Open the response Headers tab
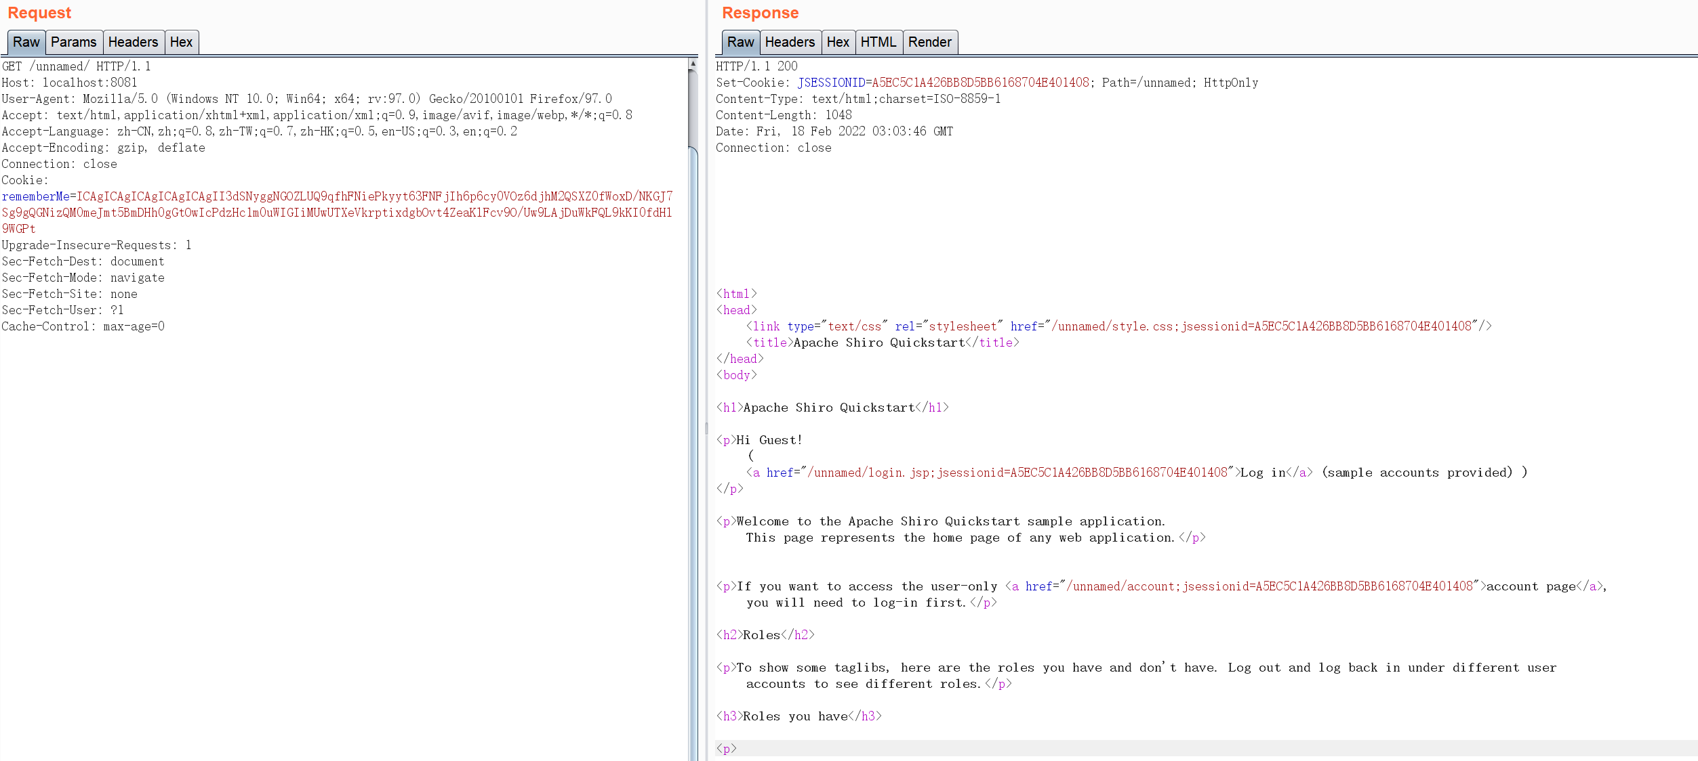This screenshot has height=761, width=1698. (x=790, y=42)
